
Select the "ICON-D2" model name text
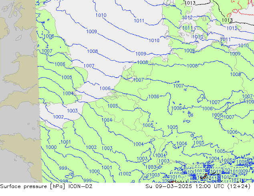tap(81, 186)
